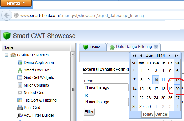Open the month chooser showing Jun

(150, 56)
